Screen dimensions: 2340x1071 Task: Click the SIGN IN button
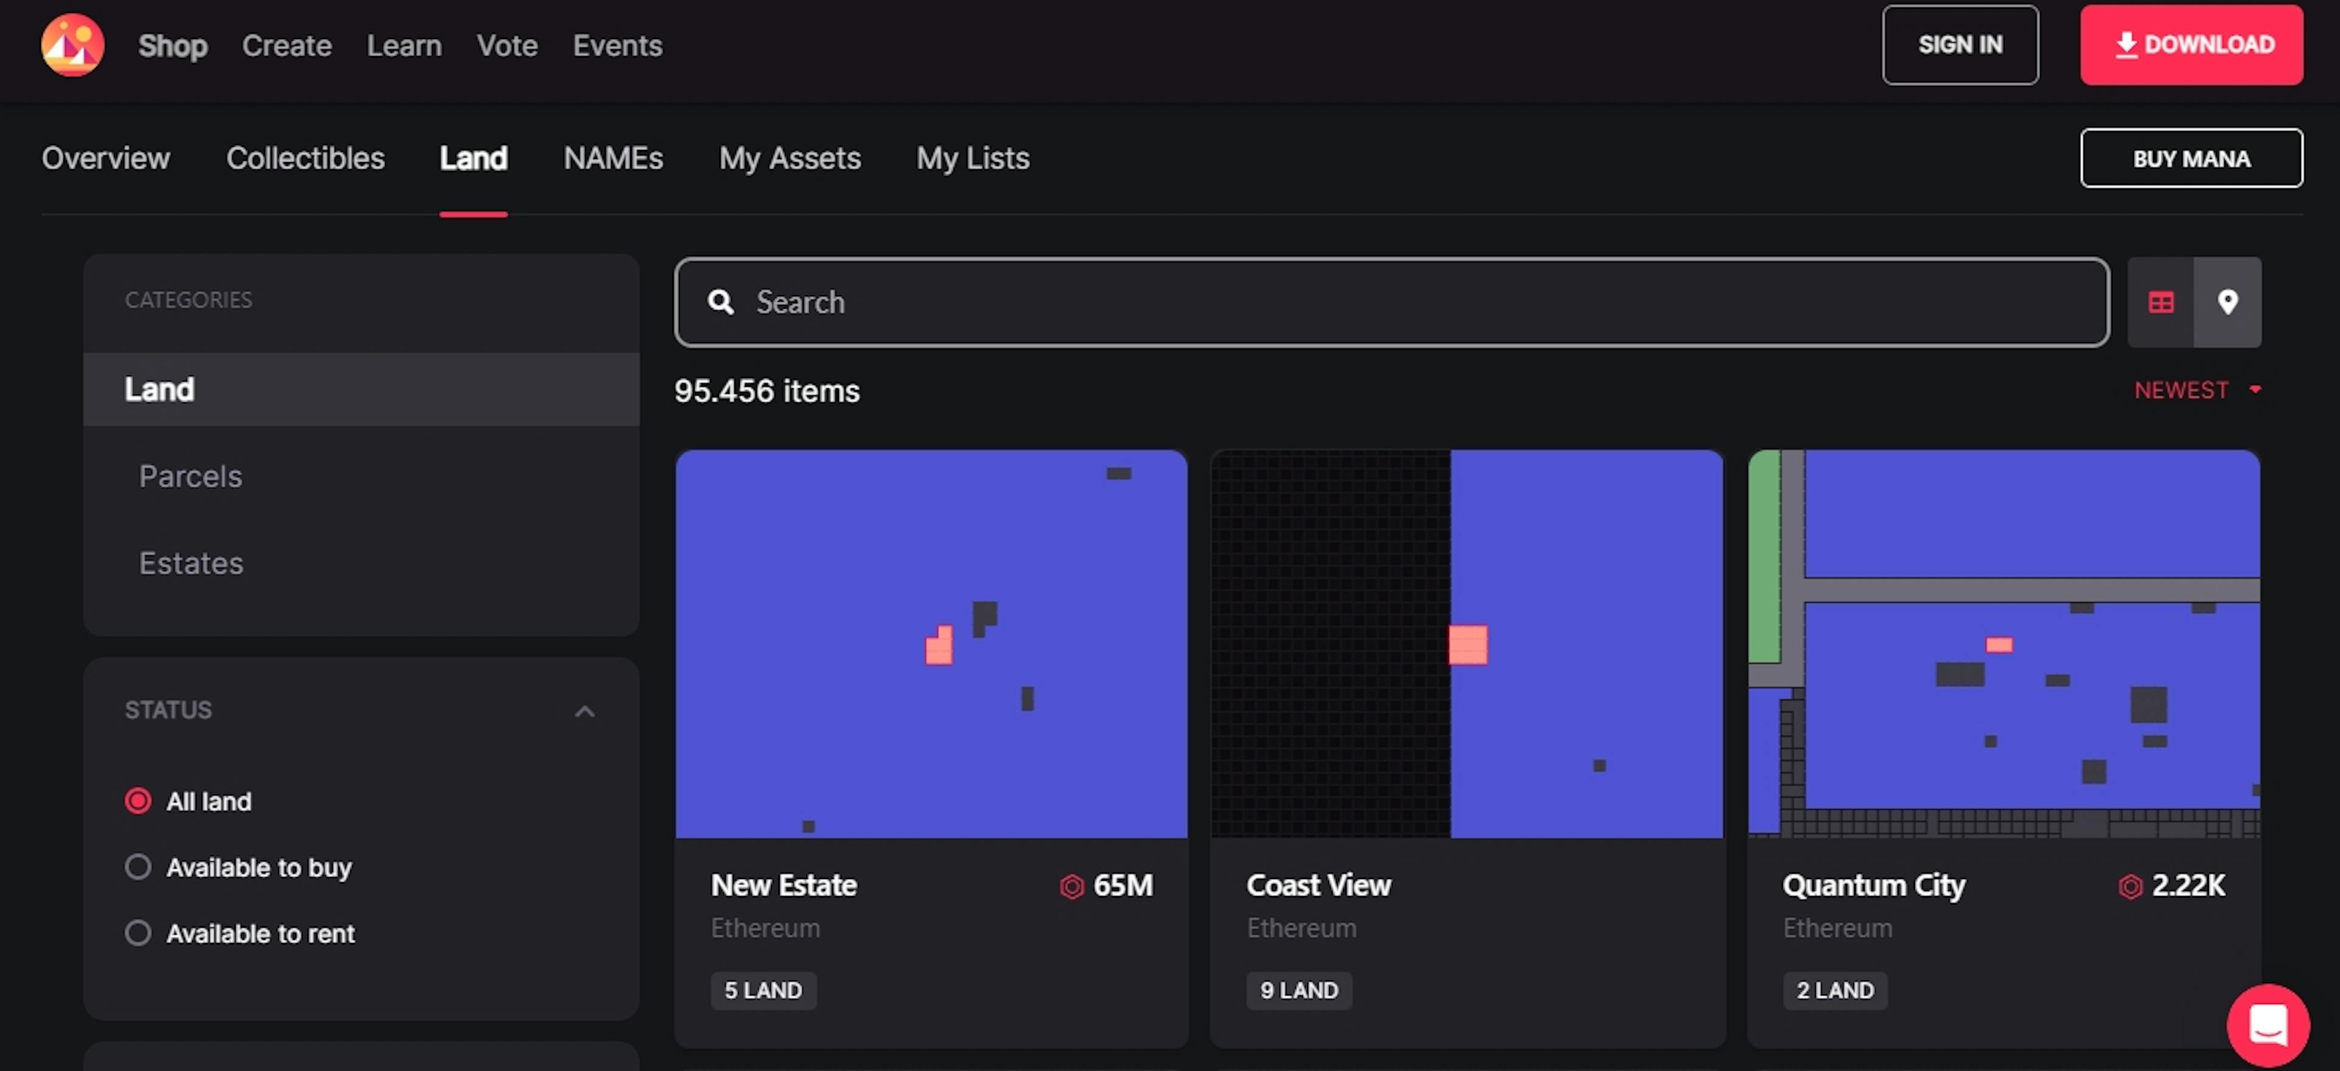coord(1960,43)
